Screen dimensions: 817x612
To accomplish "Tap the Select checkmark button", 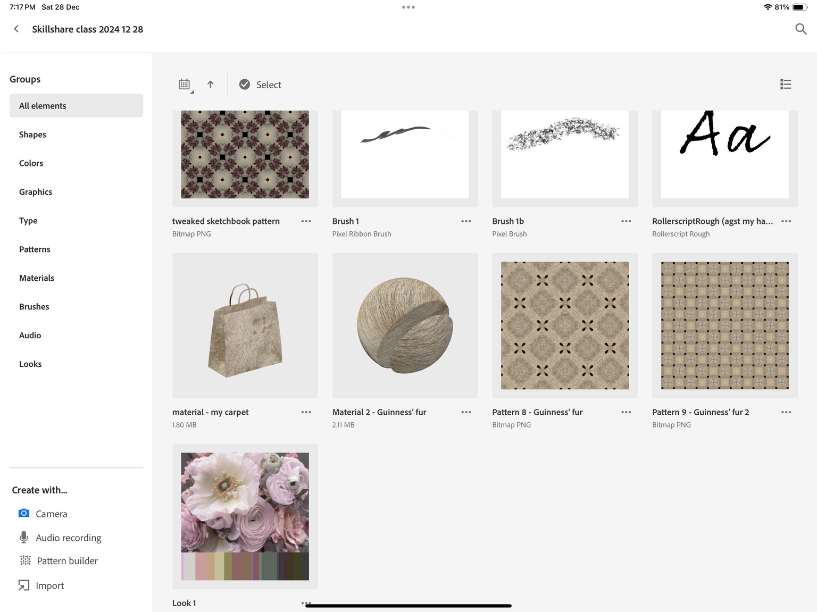I will pyautogui.click(x=260, y=85).
